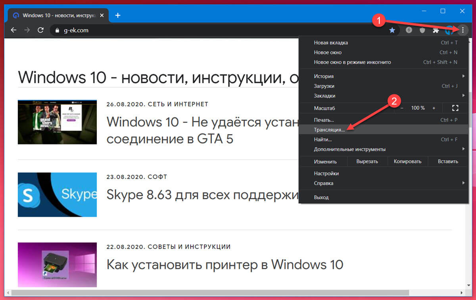Open 'Настройки' from the menu
The height and width of the screenshot is (300, 476).
[x=384, y=173]
